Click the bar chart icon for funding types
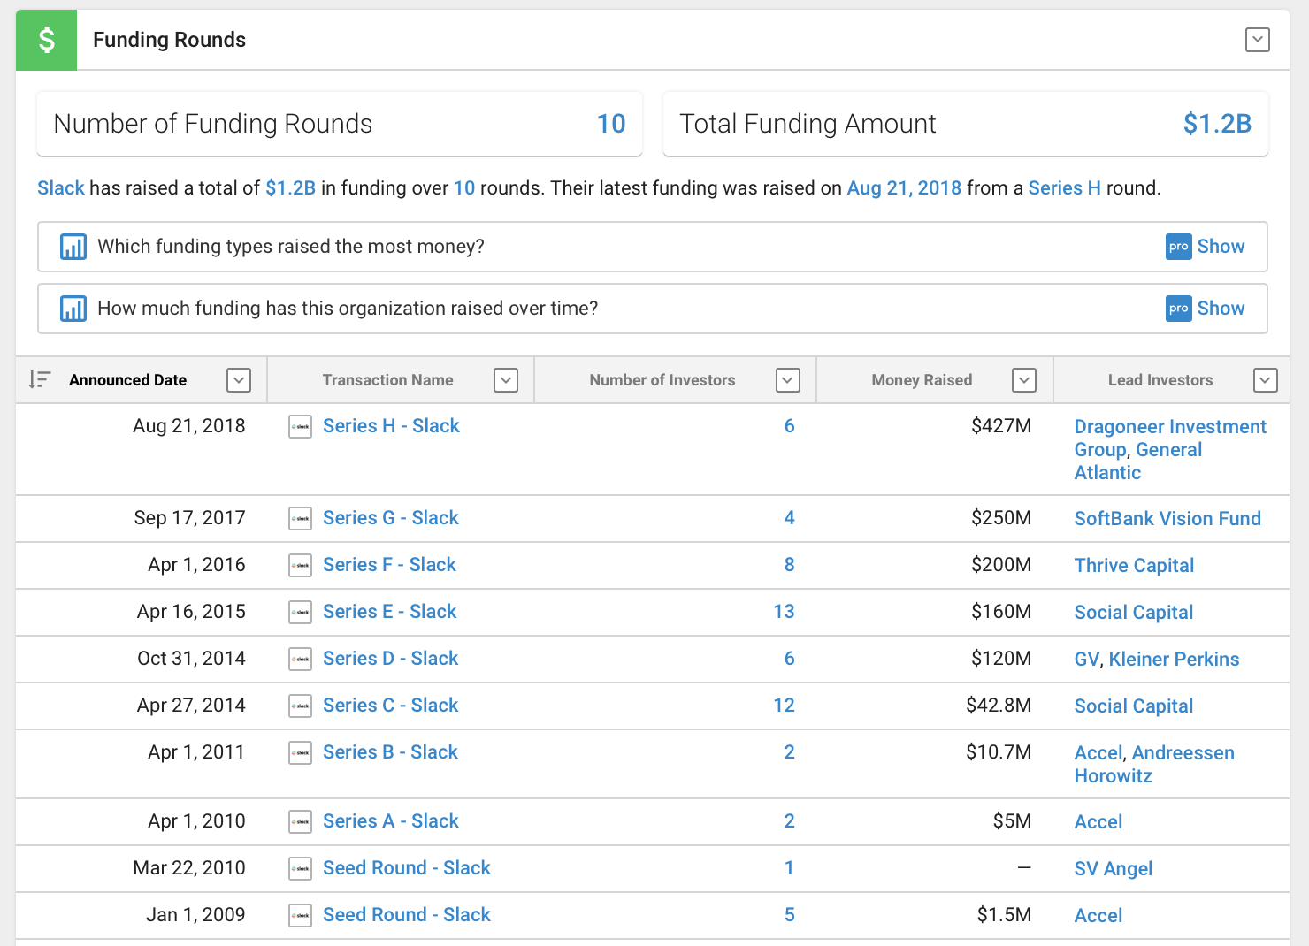 click(73, 247)
